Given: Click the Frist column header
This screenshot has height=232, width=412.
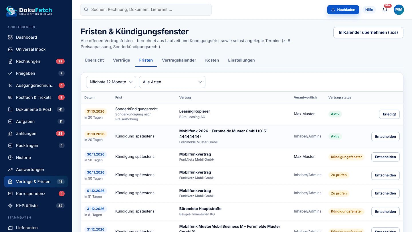Looking at the screenshot, I should point(119,97).
